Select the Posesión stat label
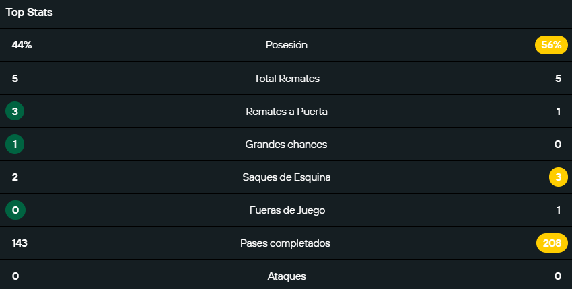The height and width of the screenshot is (289, 572). tap(287, 45)
